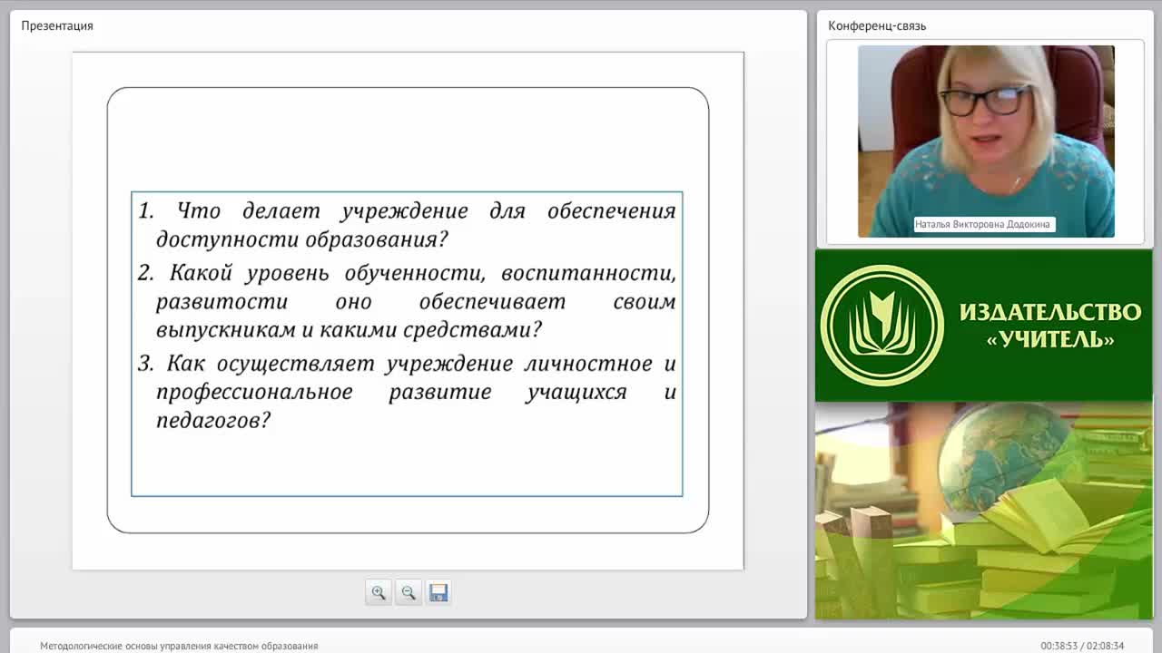Click the Конференц-связь panel title
The image size is (1162, 653).
pyautogui.click(x=877, y=25)
